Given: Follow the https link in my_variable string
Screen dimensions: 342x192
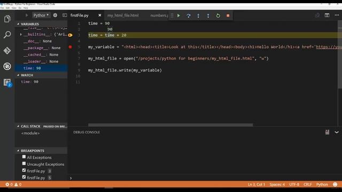Looking at the screenshot, I should (329, 47).
